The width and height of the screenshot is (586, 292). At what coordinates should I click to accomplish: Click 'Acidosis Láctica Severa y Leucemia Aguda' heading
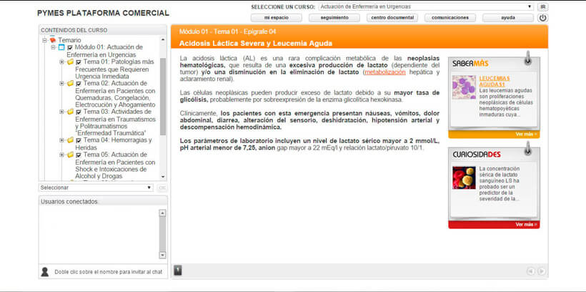(256, 44)
